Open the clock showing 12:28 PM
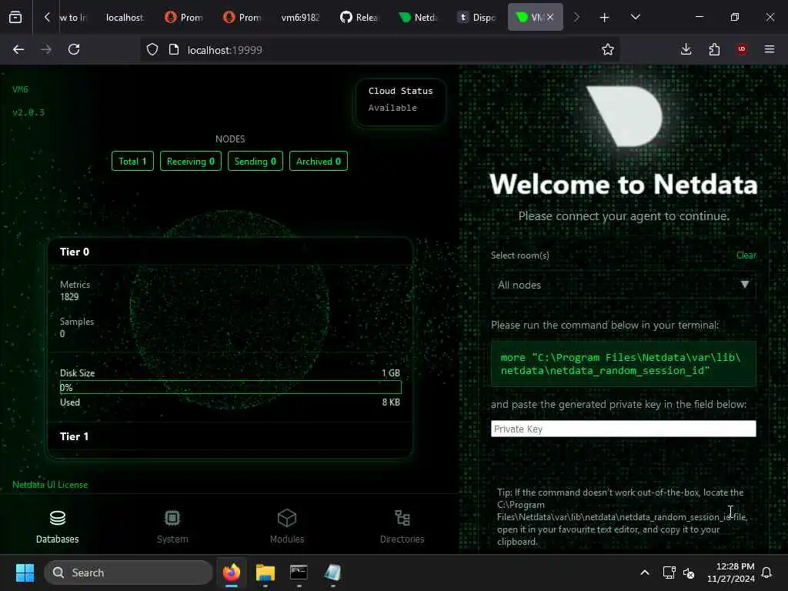Image resolution: width=788 pixels, height=591 pixels. (731, 573)
